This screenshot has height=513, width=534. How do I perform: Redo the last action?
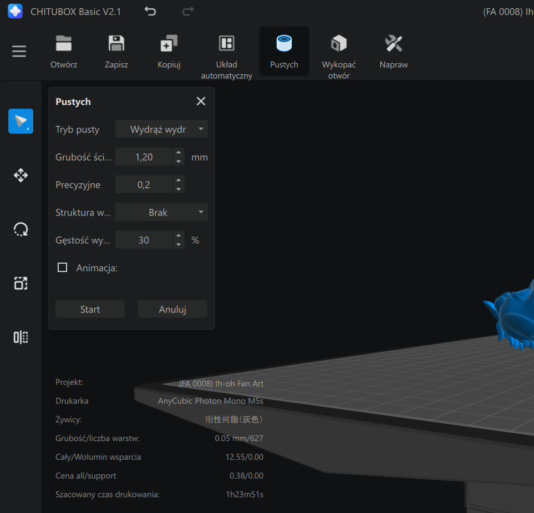coord(187,12)
